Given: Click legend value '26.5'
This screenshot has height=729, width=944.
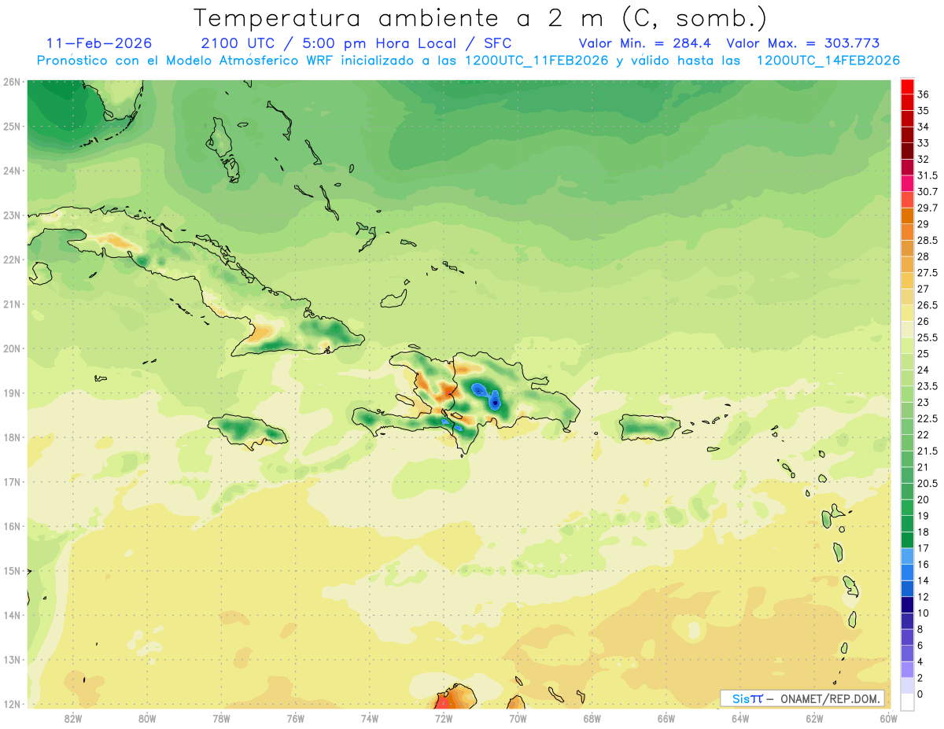Looking at the screenshot, I should 927,305.
